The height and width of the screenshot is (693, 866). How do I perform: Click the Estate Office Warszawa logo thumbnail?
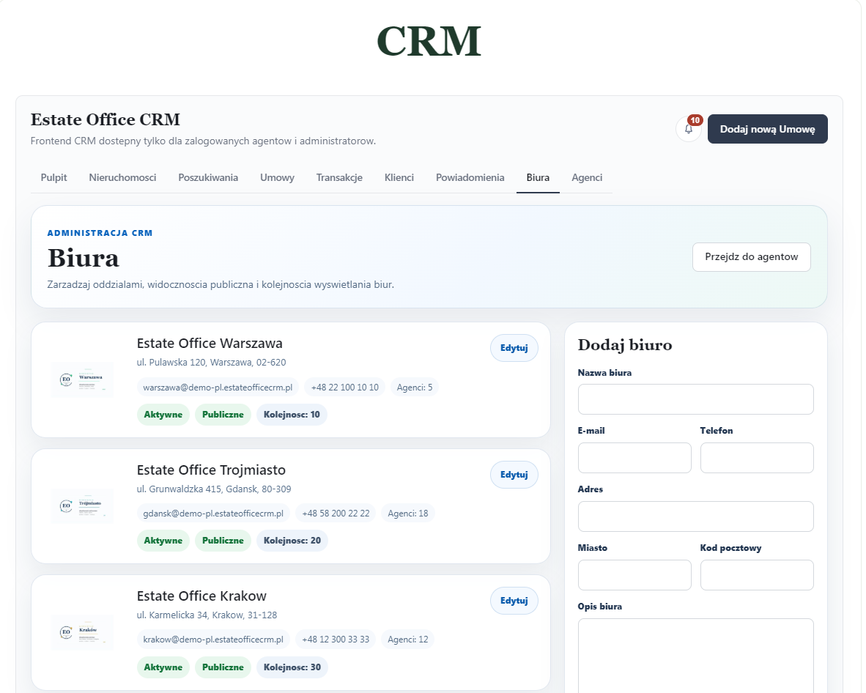tap(82, 380)
